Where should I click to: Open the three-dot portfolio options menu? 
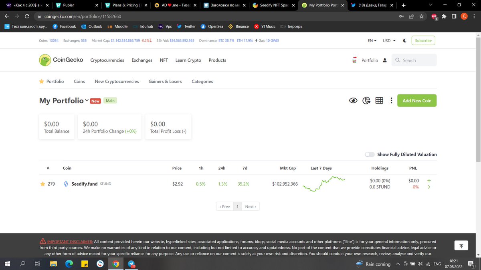click(x=391, y=100)
